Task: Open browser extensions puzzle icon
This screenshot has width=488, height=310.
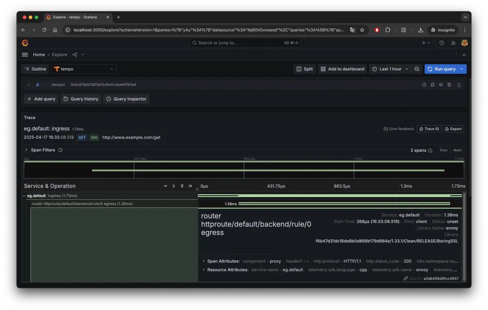Action: tap(388, 30)
